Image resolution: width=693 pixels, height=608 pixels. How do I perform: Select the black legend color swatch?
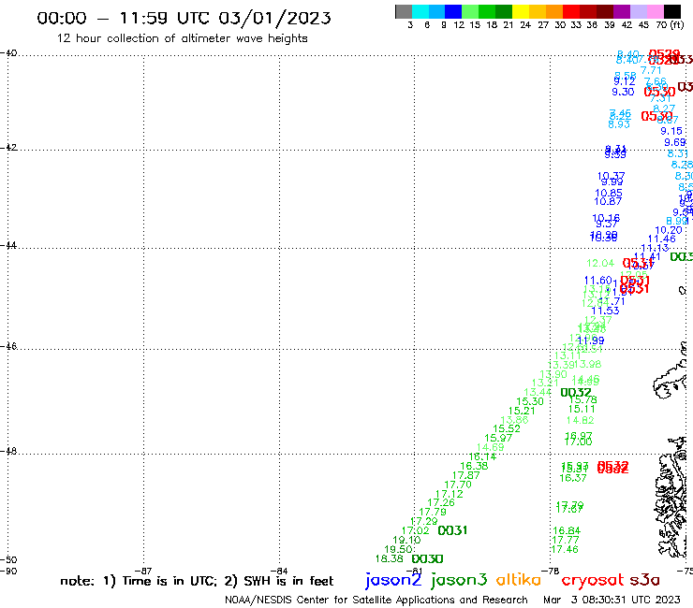pyautogui.click(x=672, y=11)
